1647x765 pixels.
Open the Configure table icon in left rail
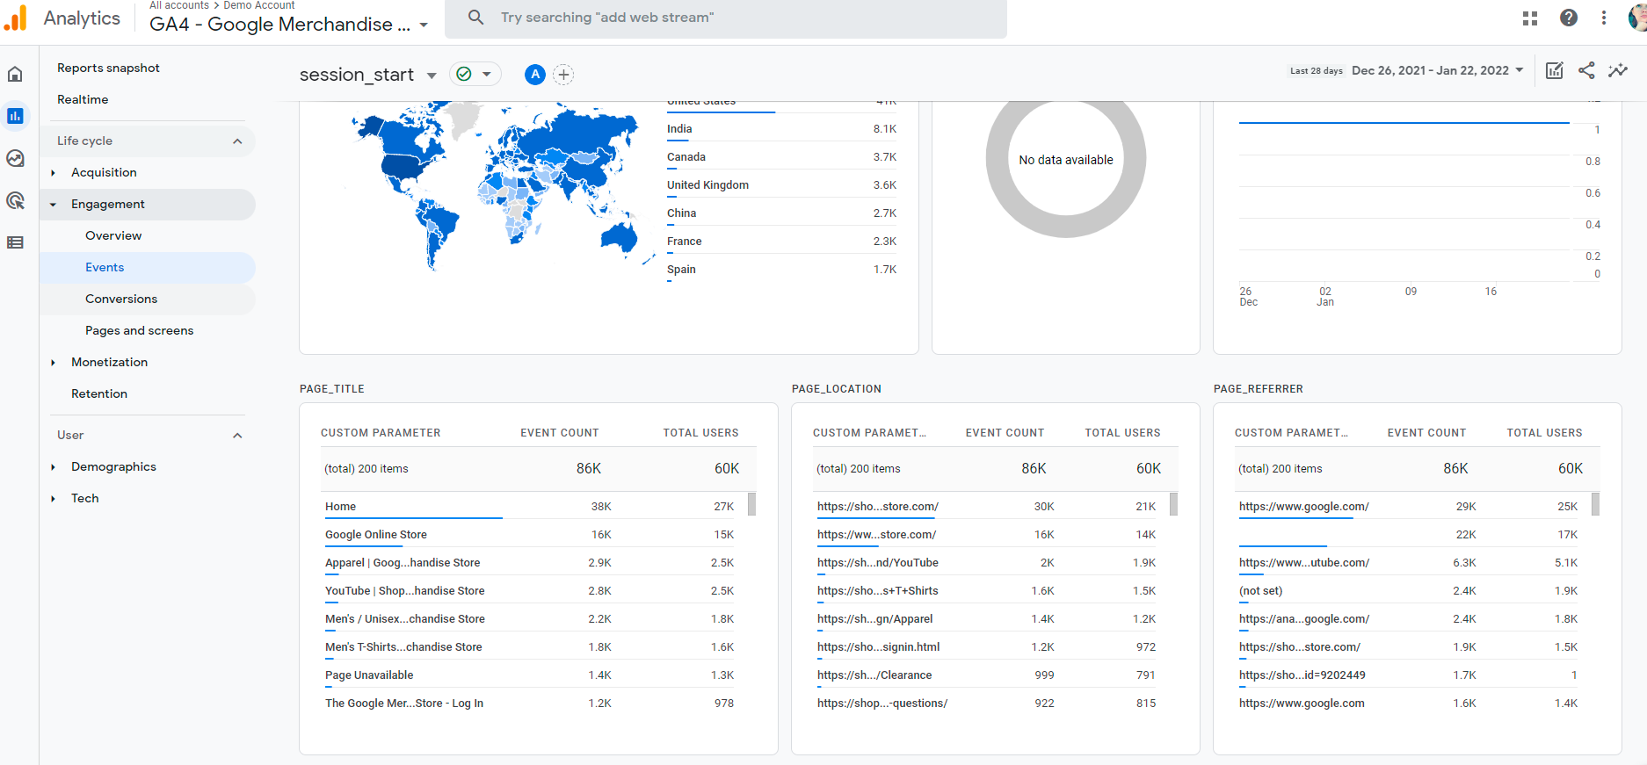click(x=15, y=242)
